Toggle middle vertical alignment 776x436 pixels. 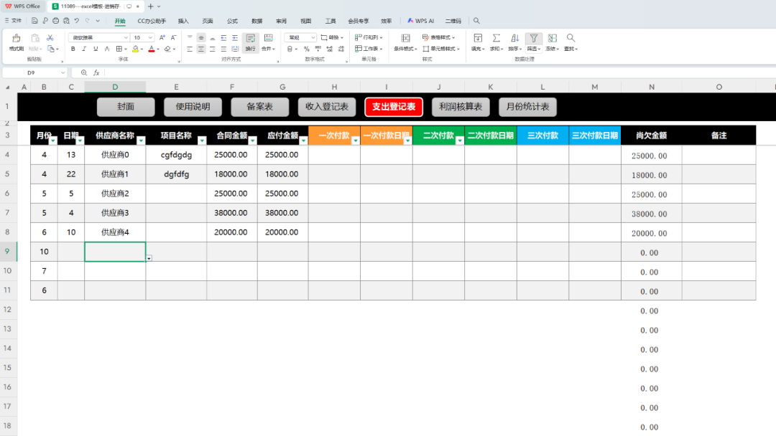(x=201, y=37)
